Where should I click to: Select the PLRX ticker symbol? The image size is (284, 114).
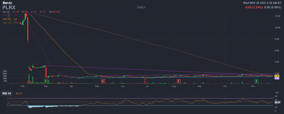click(9, 7)
